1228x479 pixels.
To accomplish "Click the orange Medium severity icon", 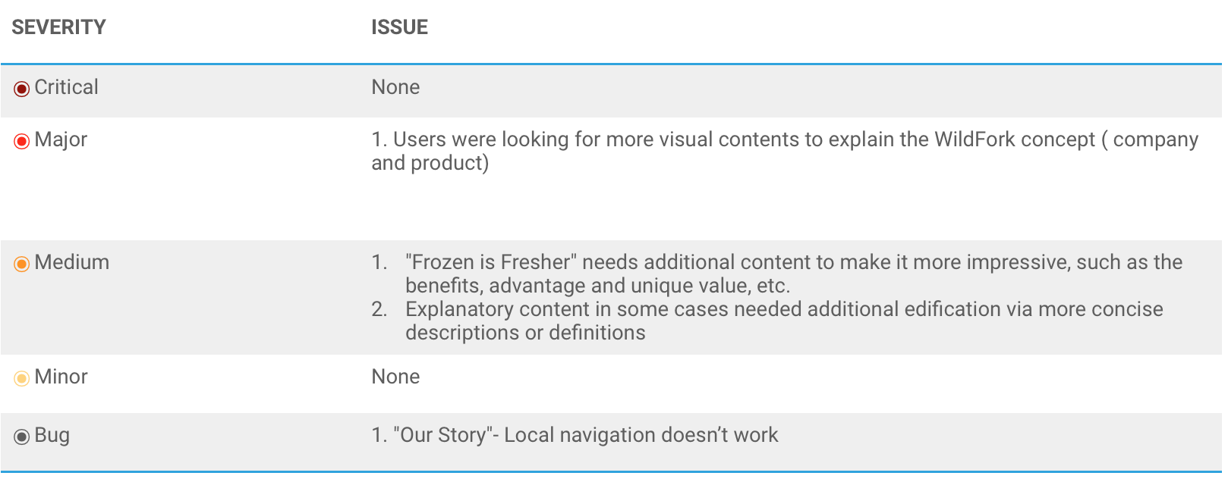I will (22, 265).
